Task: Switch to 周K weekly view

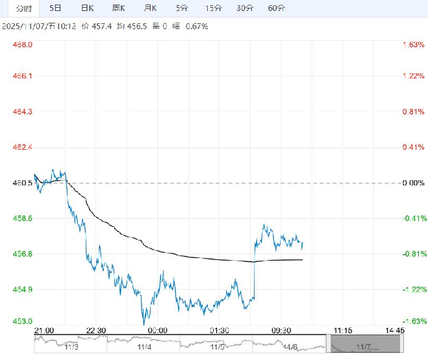Action: point(118,8)
